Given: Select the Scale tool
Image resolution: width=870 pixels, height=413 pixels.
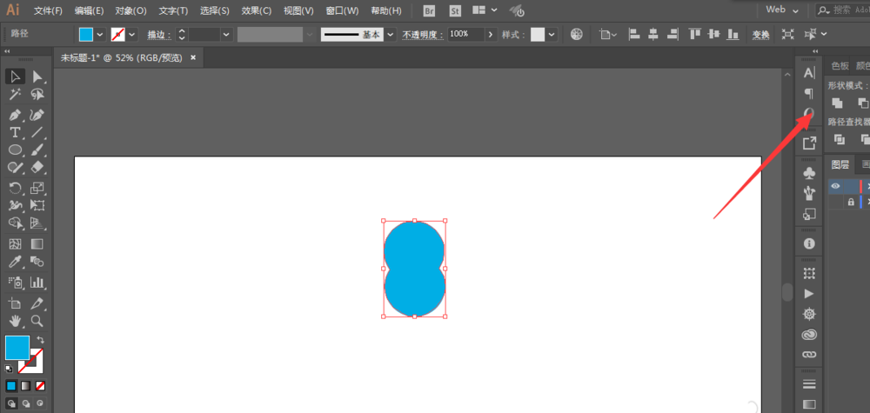Looking at the screenshot, I should click(x=37, y=188).
